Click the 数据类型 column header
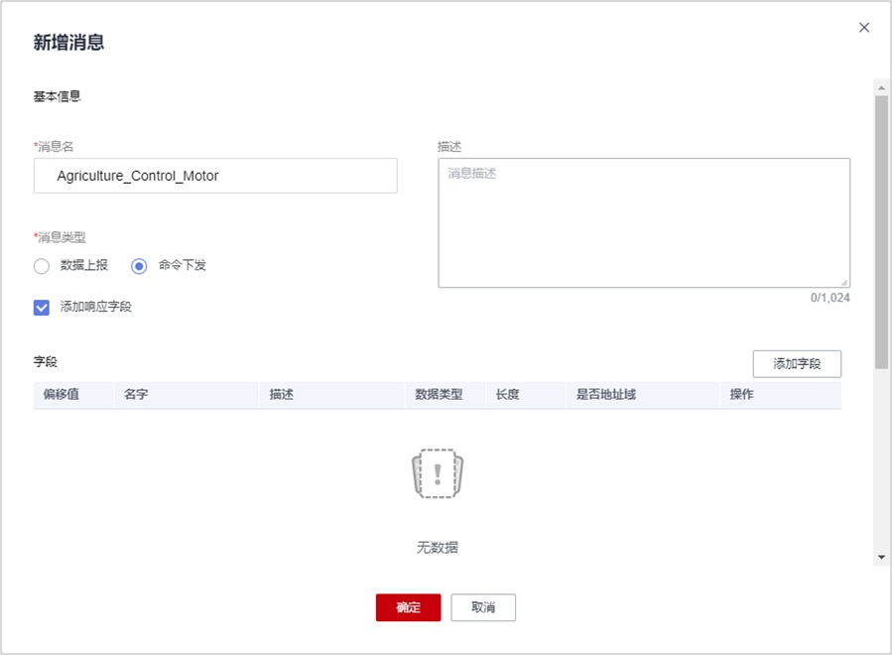The height and width of the screenshot is (655, 892). coord(439,395)
